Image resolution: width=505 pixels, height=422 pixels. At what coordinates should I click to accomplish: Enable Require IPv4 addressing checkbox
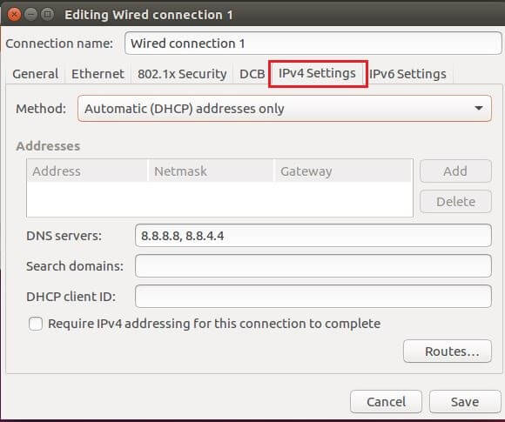36,324
